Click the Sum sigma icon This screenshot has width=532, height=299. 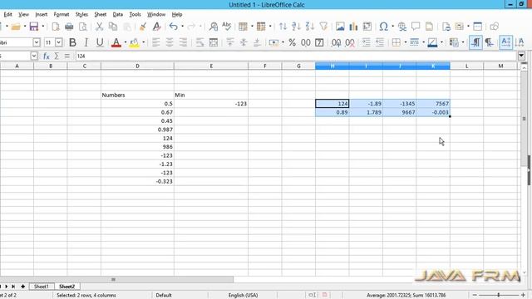pyautogui.click(x=57, y=56)
